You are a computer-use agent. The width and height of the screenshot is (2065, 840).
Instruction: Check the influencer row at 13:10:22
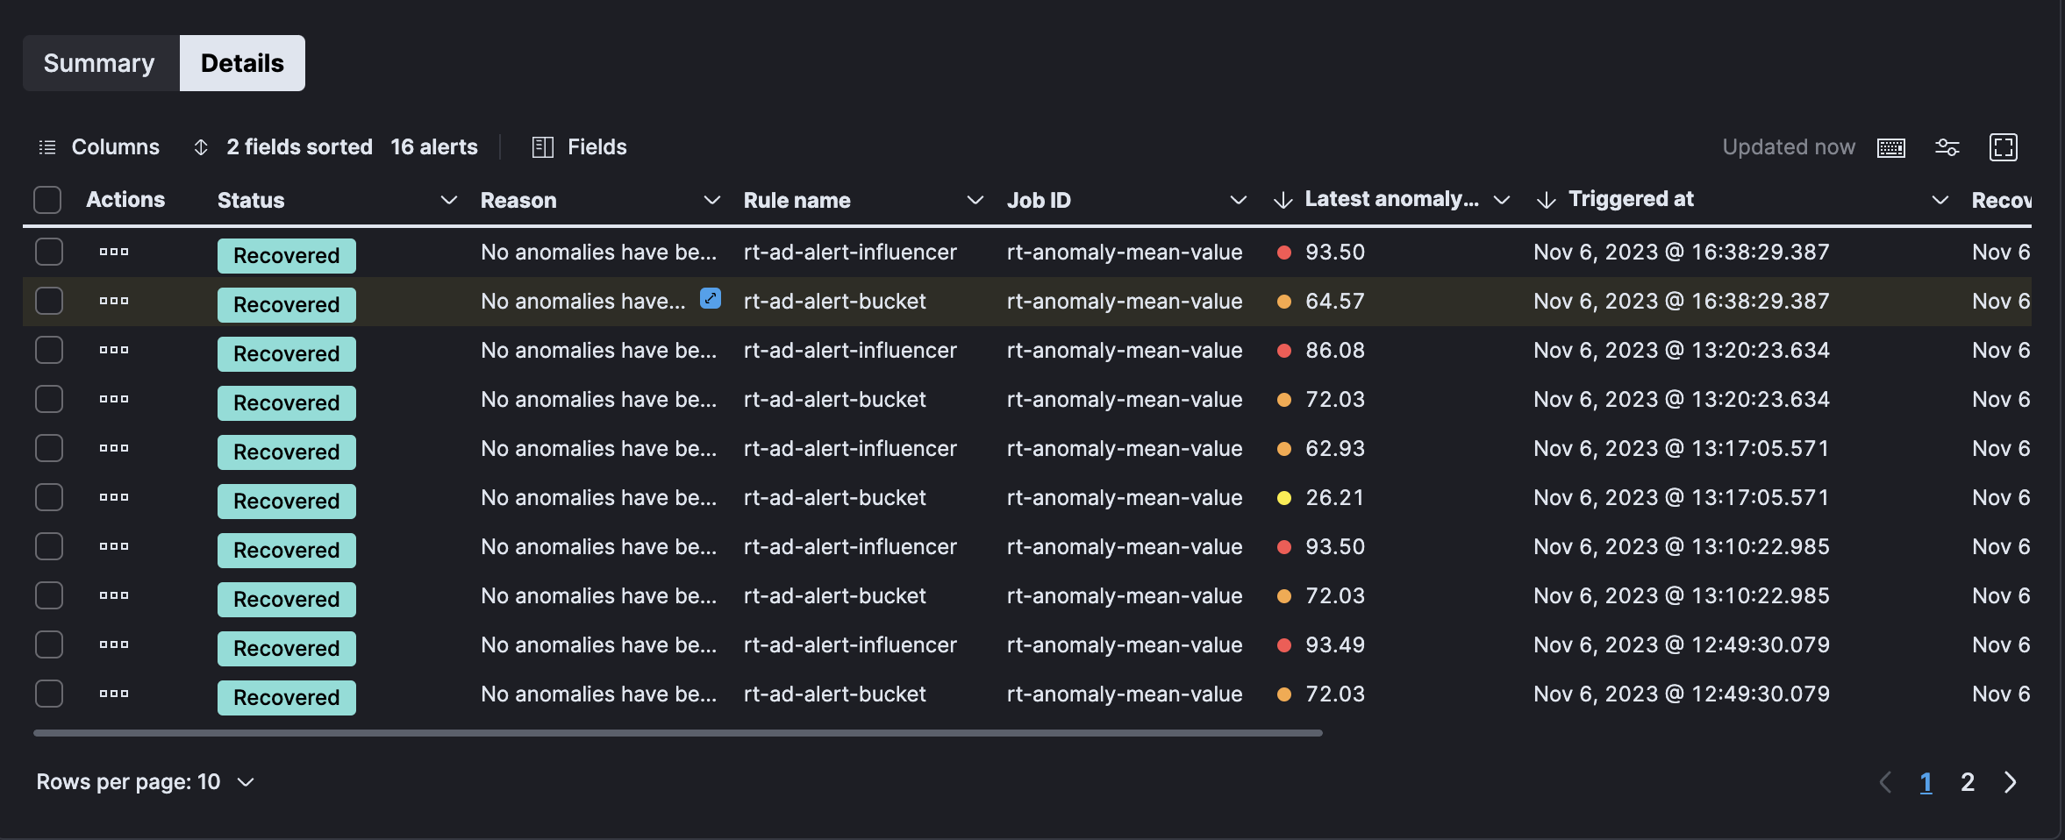pyautogui.click(x=49, y=546)
